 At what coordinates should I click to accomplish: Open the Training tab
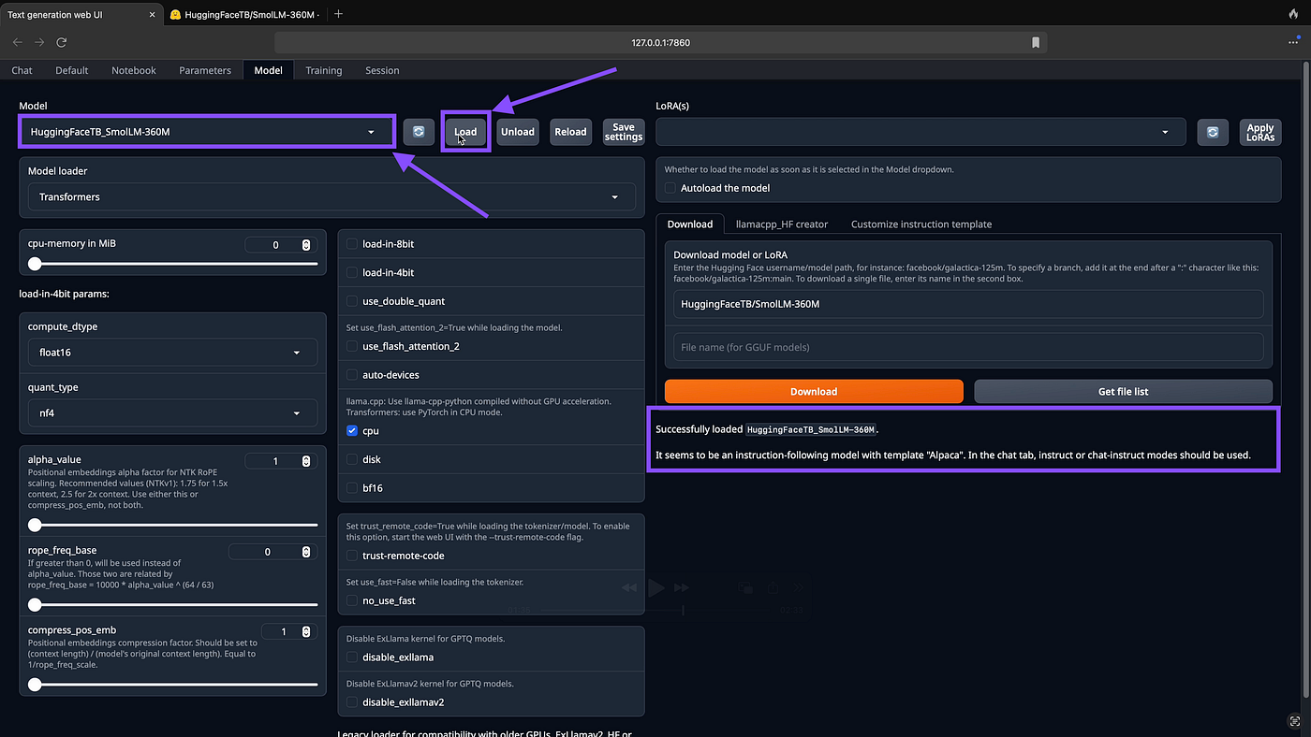(x=324, y=70)
